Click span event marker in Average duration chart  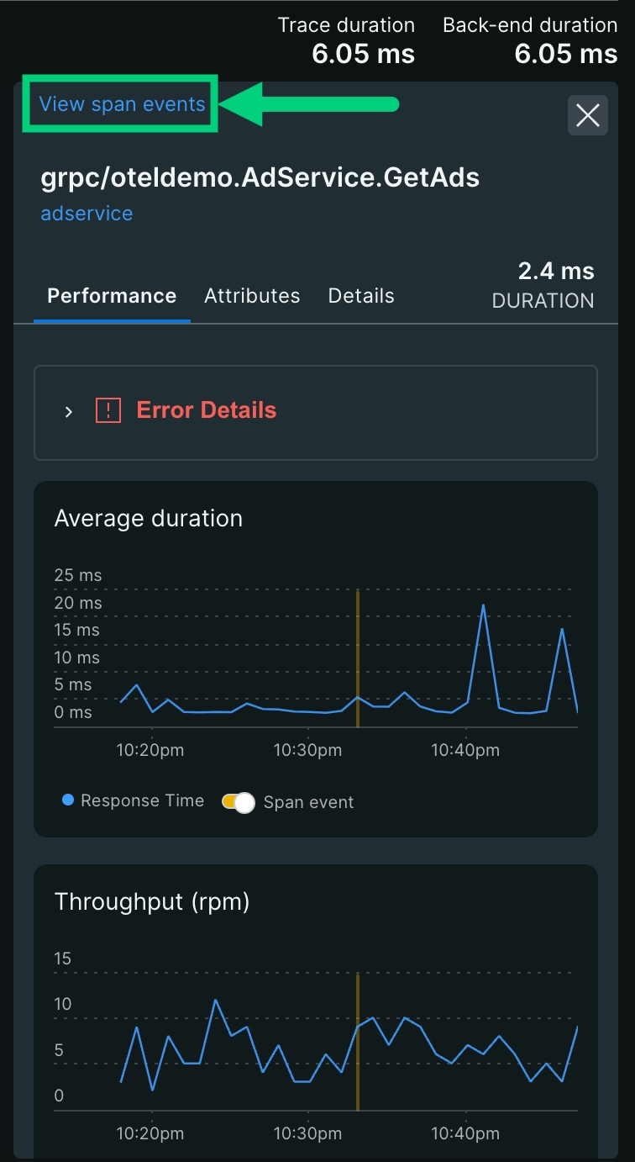click(358, 656)
